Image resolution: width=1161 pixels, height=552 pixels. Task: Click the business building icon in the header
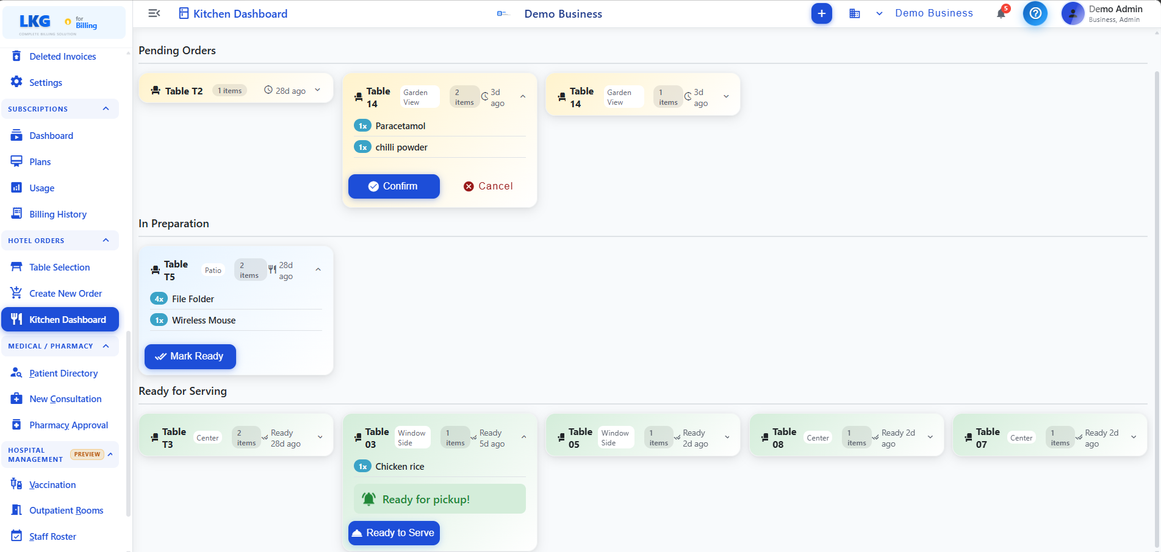(x=855, y=13)
